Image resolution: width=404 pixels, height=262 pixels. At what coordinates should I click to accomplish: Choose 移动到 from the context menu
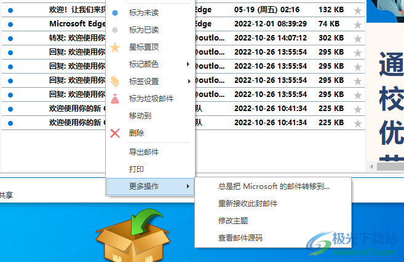coord(140,116)
